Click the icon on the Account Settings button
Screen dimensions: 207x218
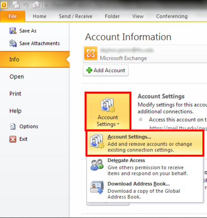pos(108,105)
